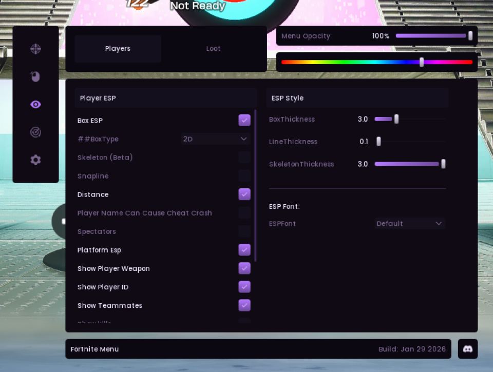Click the Player ESP section header
The image size is (493, 372).
click(x=166, y=98)
